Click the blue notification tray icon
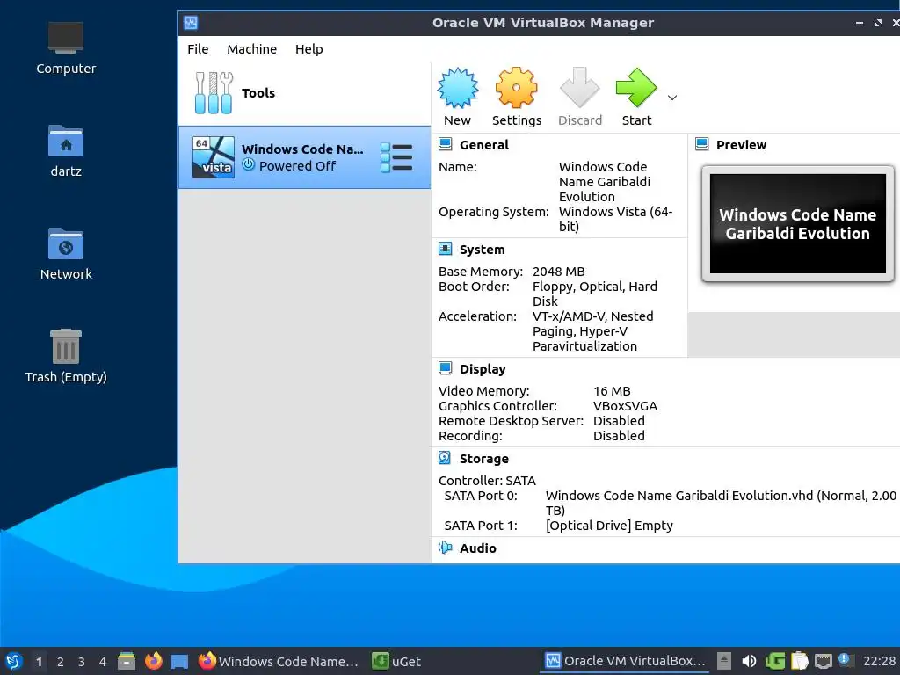This screenshot has height=675, width=900. pyautogui.click(x=844, y=659)
